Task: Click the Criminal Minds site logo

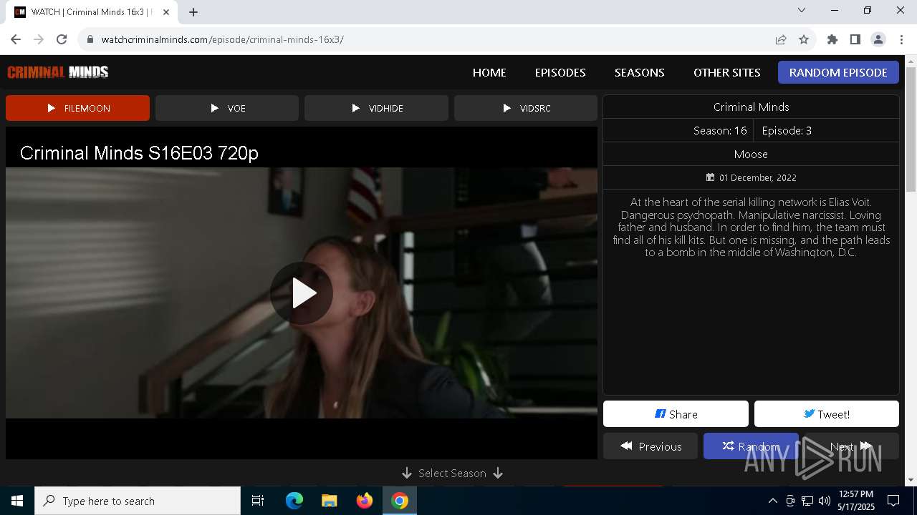Action: (x=58, y=72)
